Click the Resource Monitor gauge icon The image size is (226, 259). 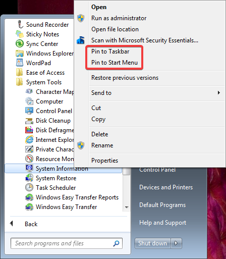(29, 159)
